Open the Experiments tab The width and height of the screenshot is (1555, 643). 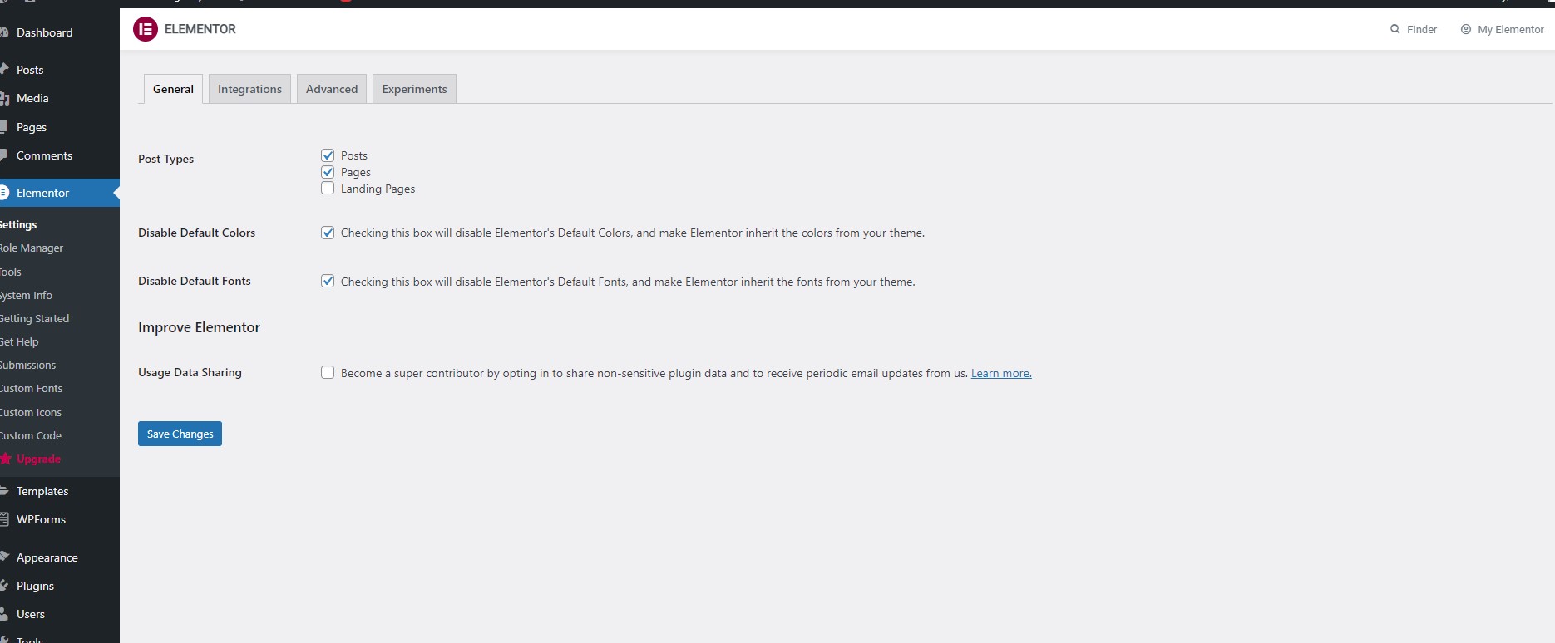click(414, 89)
